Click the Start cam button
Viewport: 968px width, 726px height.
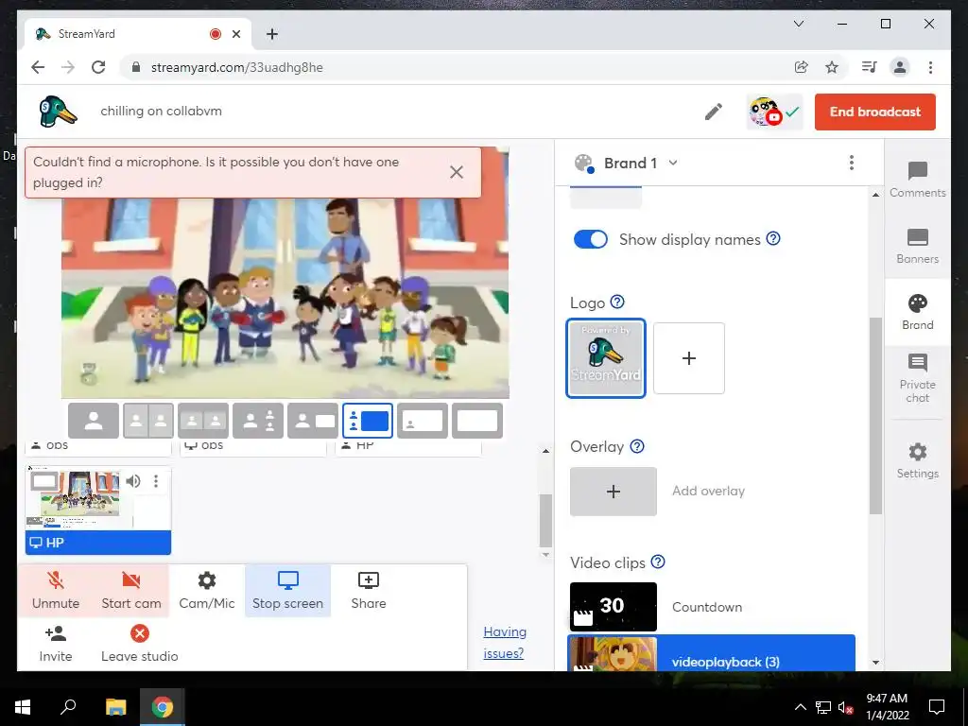130,590
